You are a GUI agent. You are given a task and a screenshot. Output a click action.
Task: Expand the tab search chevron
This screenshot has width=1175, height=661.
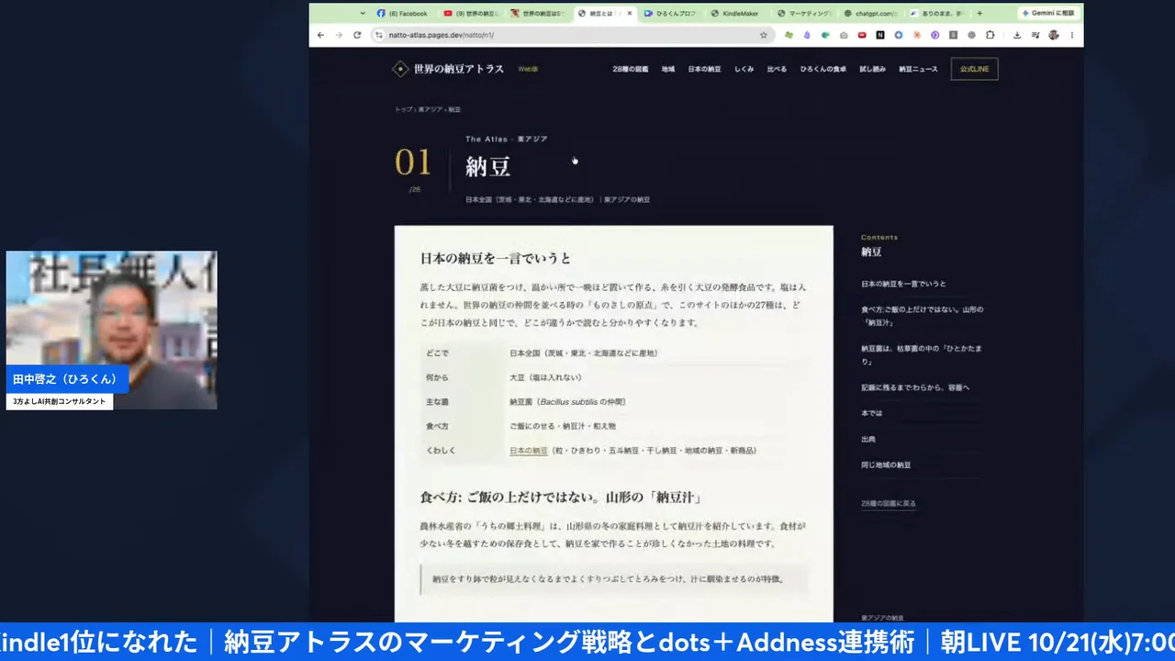pos(363,14)
